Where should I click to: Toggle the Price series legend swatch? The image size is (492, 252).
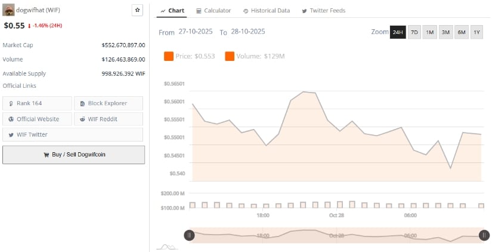(168, 56)
